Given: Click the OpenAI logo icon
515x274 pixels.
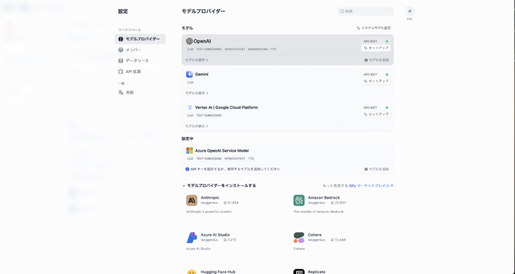Looking at the screenshot, I should (x=190, y=41).
